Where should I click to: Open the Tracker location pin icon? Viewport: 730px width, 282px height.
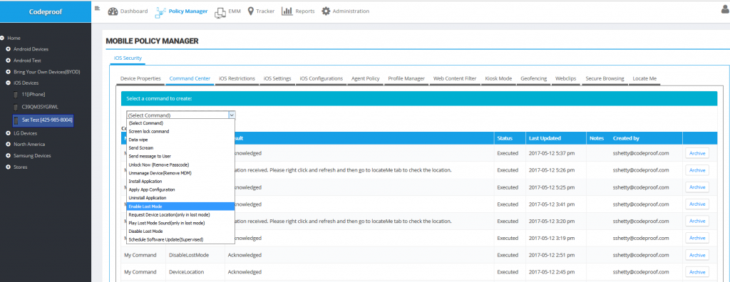coord(250,11)
